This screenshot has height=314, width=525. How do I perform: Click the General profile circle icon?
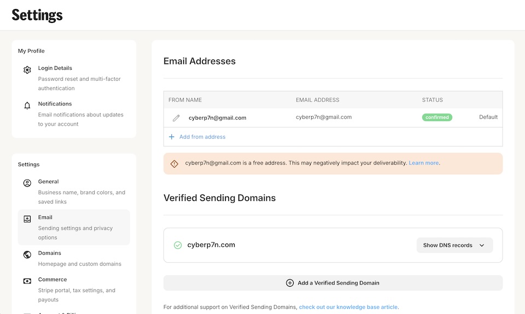pos(27,183)
